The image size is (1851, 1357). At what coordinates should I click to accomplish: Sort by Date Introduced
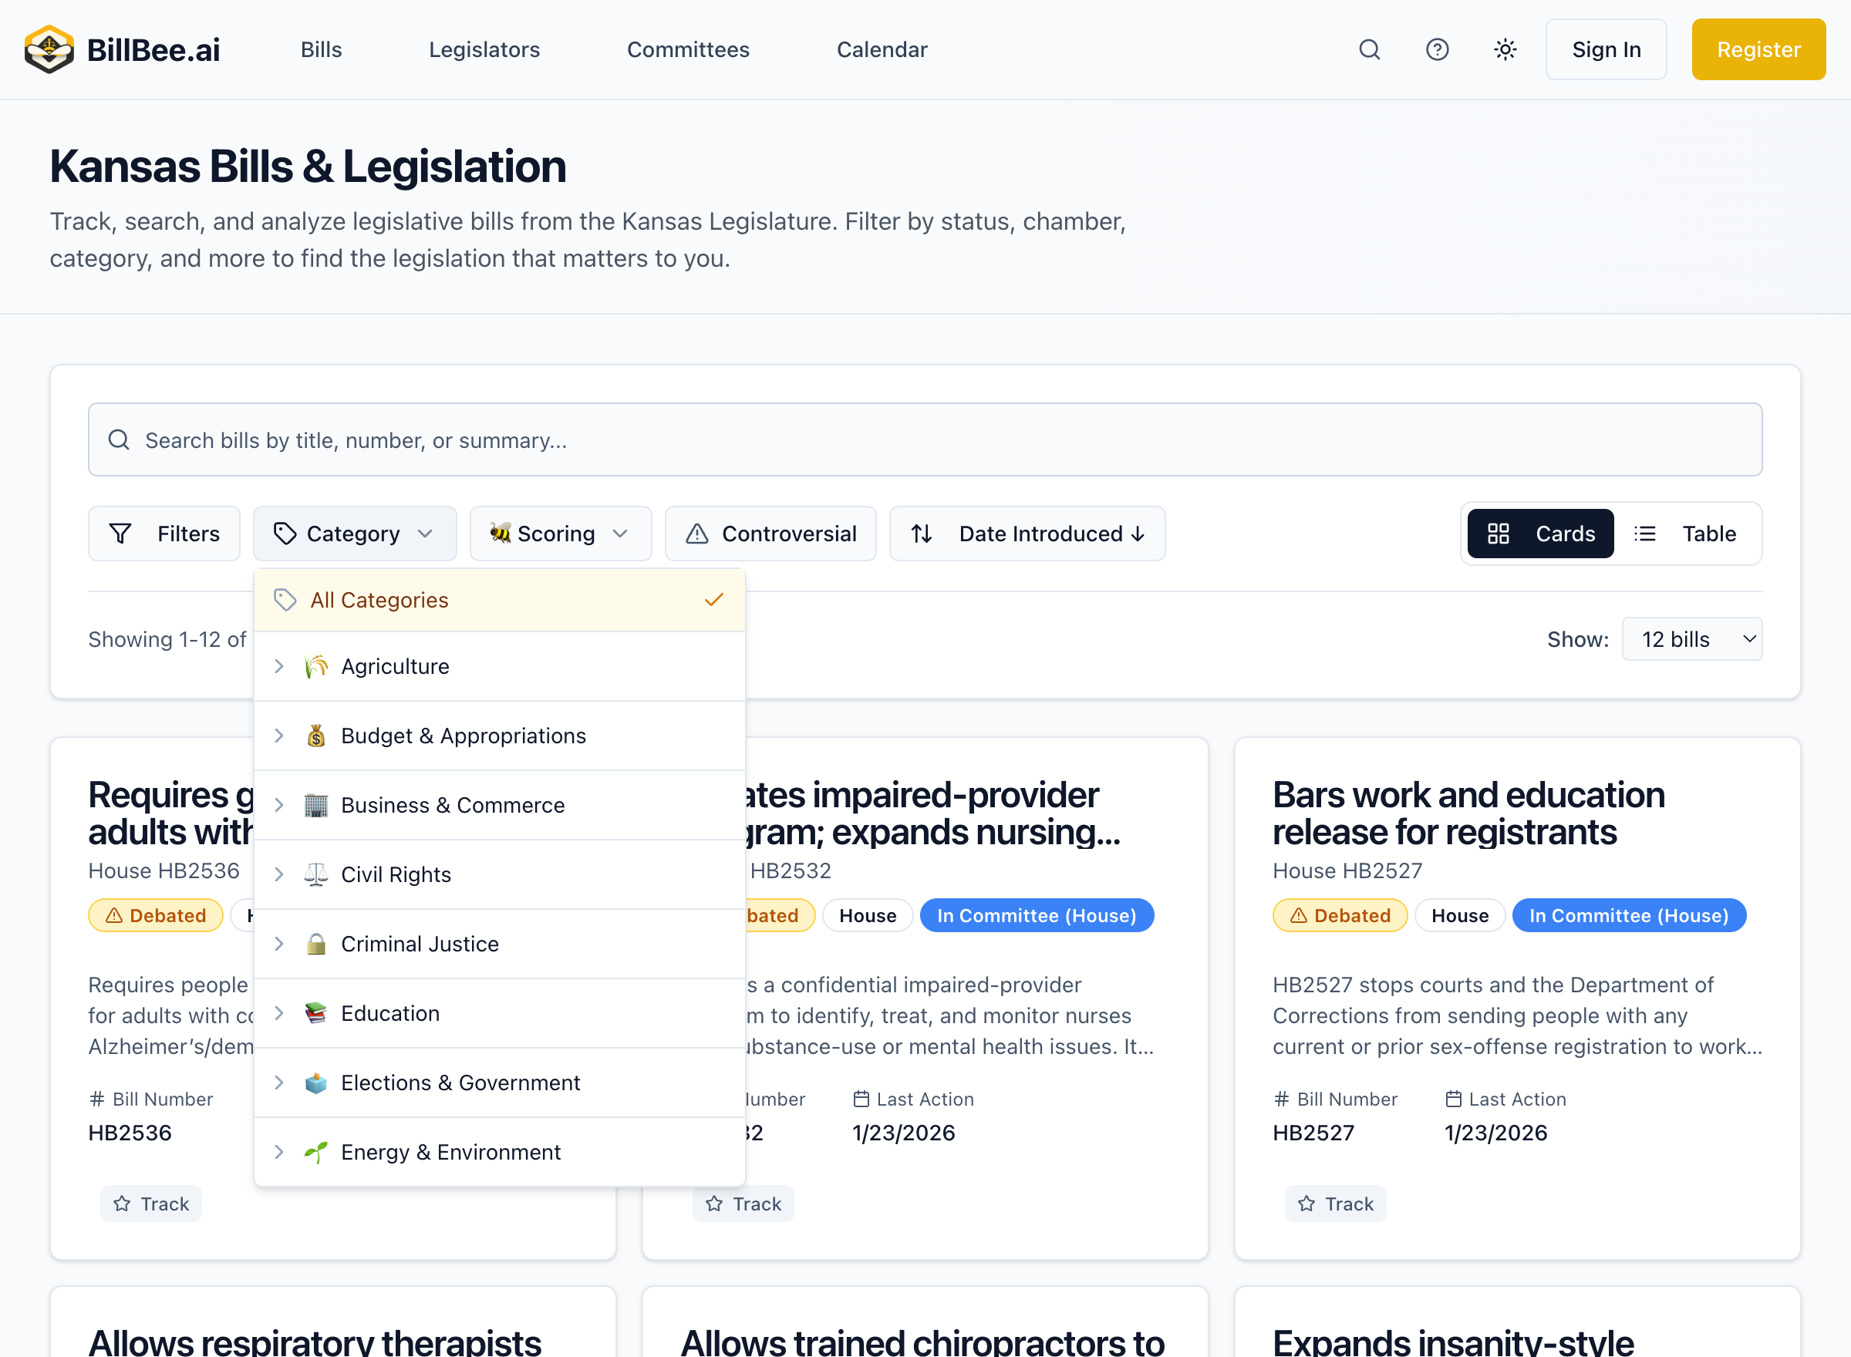[x=1027, y=534]
